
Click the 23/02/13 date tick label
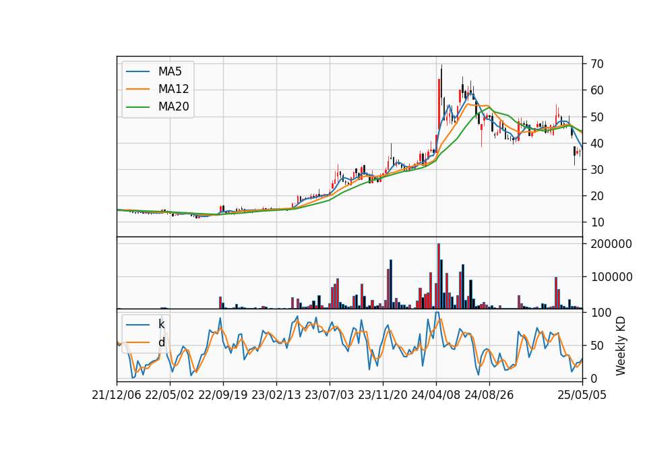(x=276, y=395)
